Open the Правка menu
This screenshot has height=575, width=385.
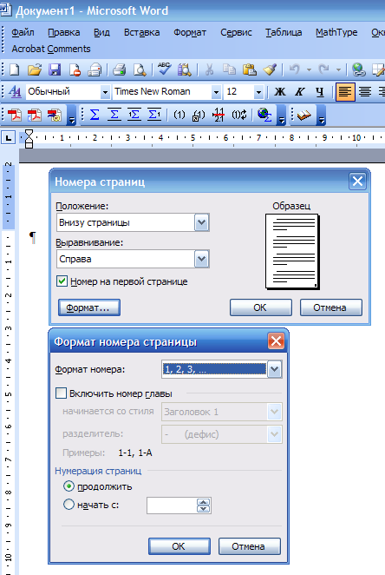pos(63,32)
